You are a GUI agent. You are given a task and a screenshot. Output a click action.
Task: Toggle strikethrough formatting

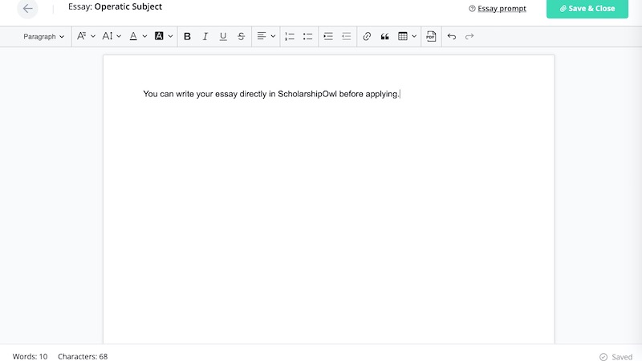pyautogui.click(x=242, y=36)
